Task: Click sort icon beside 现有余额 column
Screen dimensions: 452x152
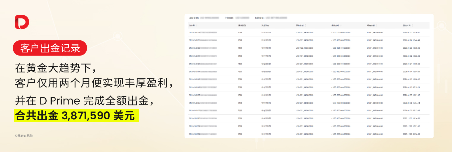Action: click(x=377, y=26)
